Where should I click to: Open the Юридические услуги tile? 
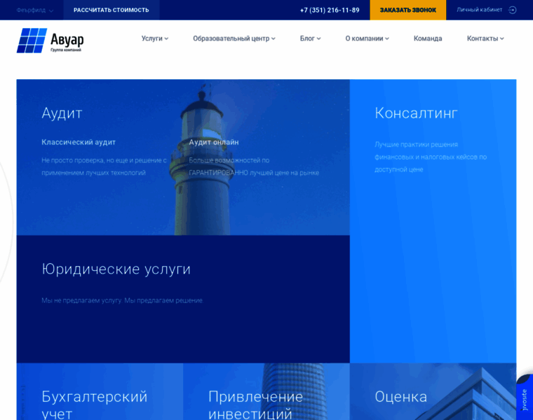pyautogui.click(x=183, y=299)
